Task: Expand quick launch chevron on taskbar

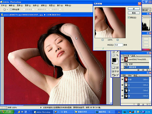Action: 29,111
